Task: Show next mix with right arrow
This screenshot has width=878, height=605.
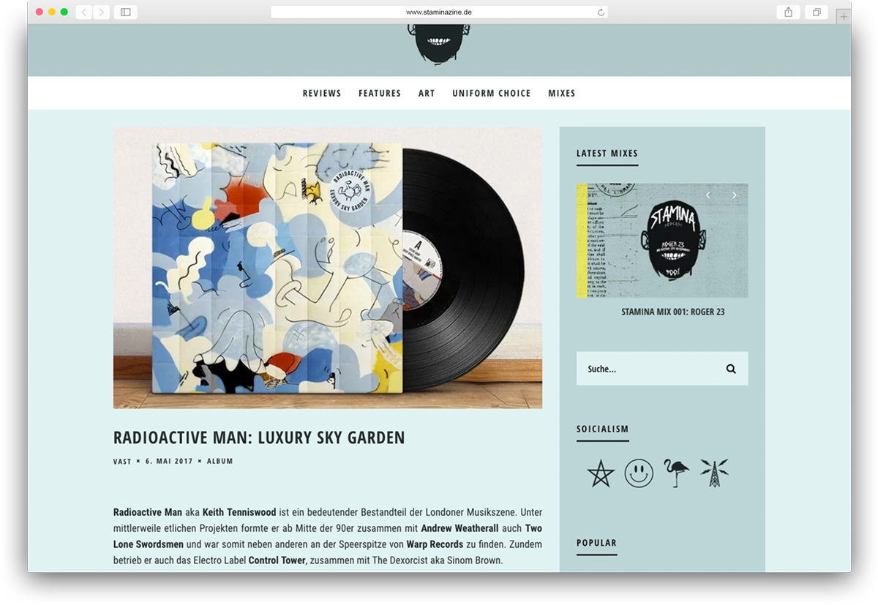Action: point(734,195)
